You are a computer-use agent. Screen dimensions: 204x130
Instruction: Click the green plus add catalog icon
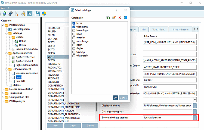[x=108, y=18]
